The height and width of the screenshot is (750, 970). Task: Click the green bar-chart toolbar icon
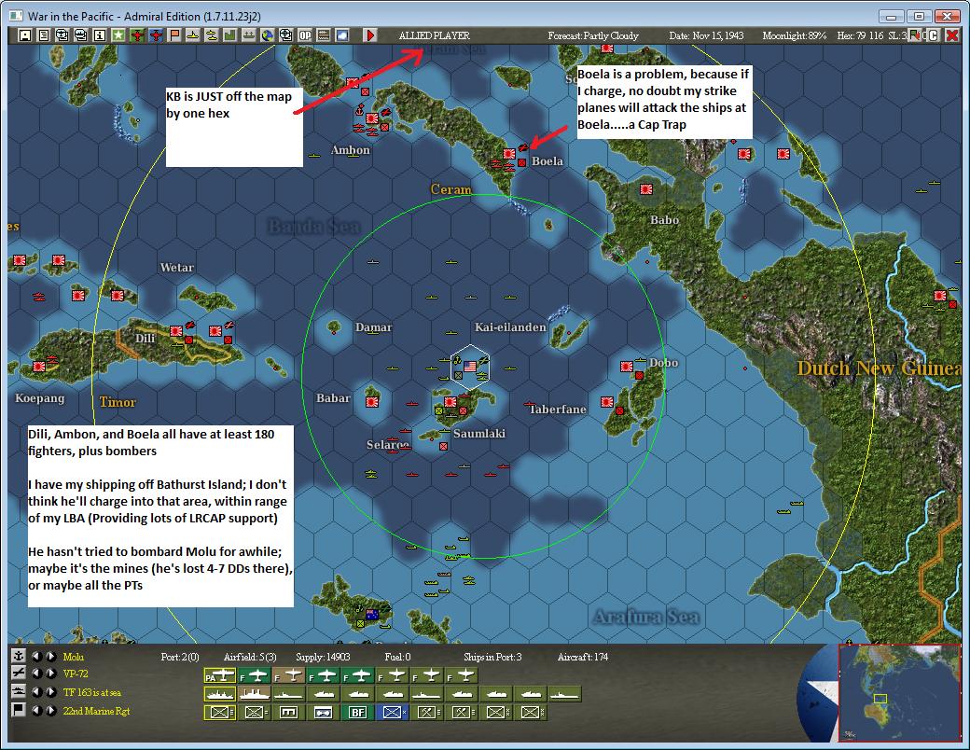pyautogui.click(x=230, y=35)
